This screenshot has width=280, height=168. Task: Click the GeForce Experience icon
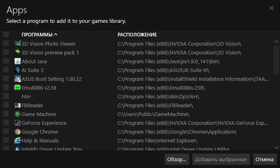(x=18, y=123)
